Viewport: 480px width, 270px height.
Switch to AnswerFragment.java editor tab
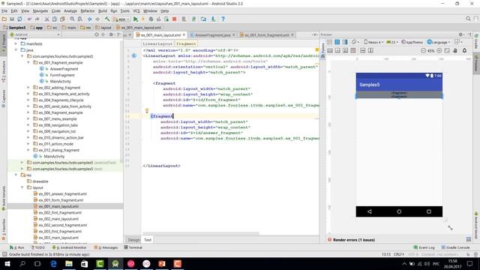point(212,35)
